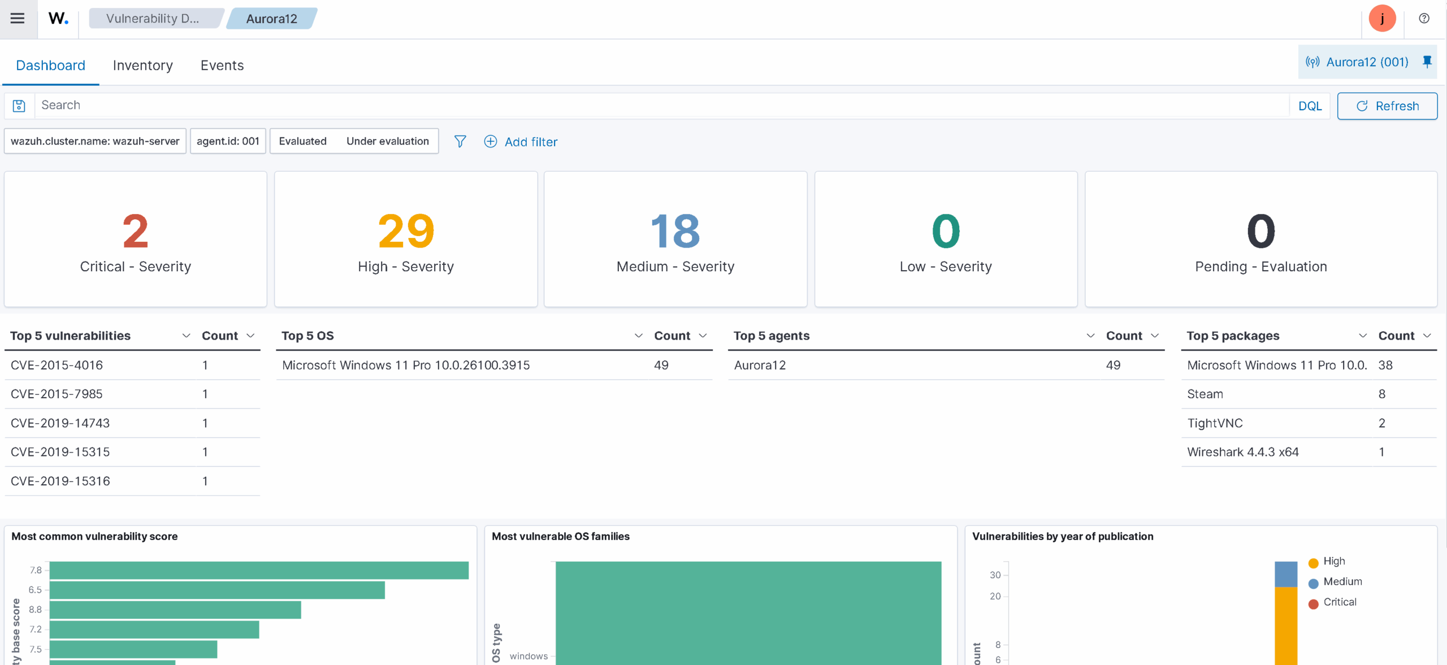Viewport: 1447px width, 665px height.
Task: Click the funnel filter options icon
Action: click(460, 142)
